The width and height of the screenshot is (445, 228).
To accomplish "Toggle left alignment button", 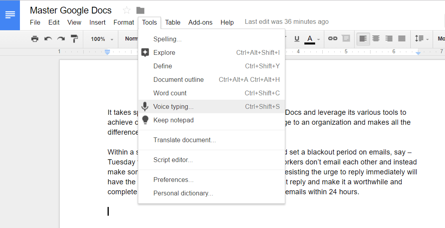I will point(363,39).
